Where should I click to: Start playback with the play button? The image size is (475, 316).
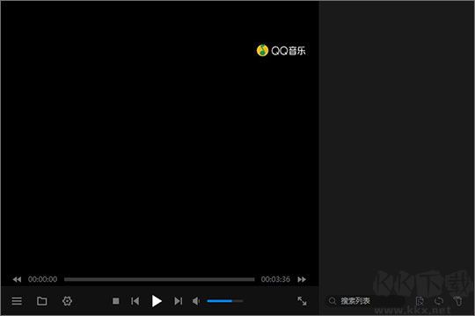[157, 301]
